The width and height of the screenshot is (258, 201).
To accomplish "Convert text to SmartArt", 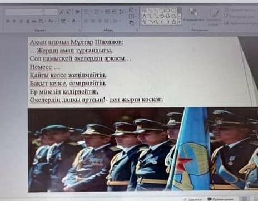I will [132, 23].
